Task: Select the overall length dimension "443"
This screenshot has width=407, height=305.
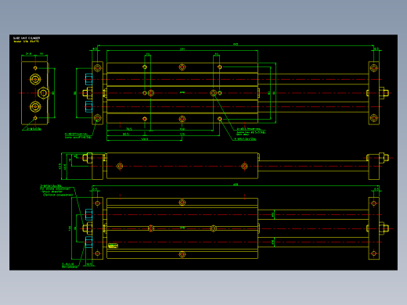Action: click(x=236, y=45)
